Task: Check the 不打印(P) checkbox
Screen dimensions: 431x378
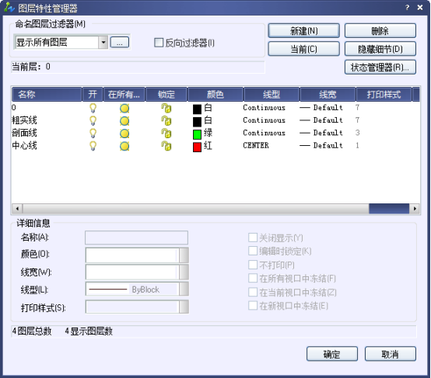Action: click(x=253, y=265)
